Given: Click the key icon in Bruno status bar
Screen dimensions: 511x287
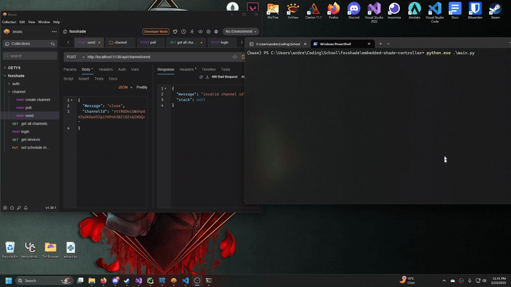Looking at the screenshot, I should pos(19,208).
